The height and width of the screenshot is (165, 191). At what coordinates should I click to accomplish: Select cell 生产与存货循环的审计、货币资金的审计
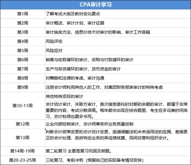[118, 69]
